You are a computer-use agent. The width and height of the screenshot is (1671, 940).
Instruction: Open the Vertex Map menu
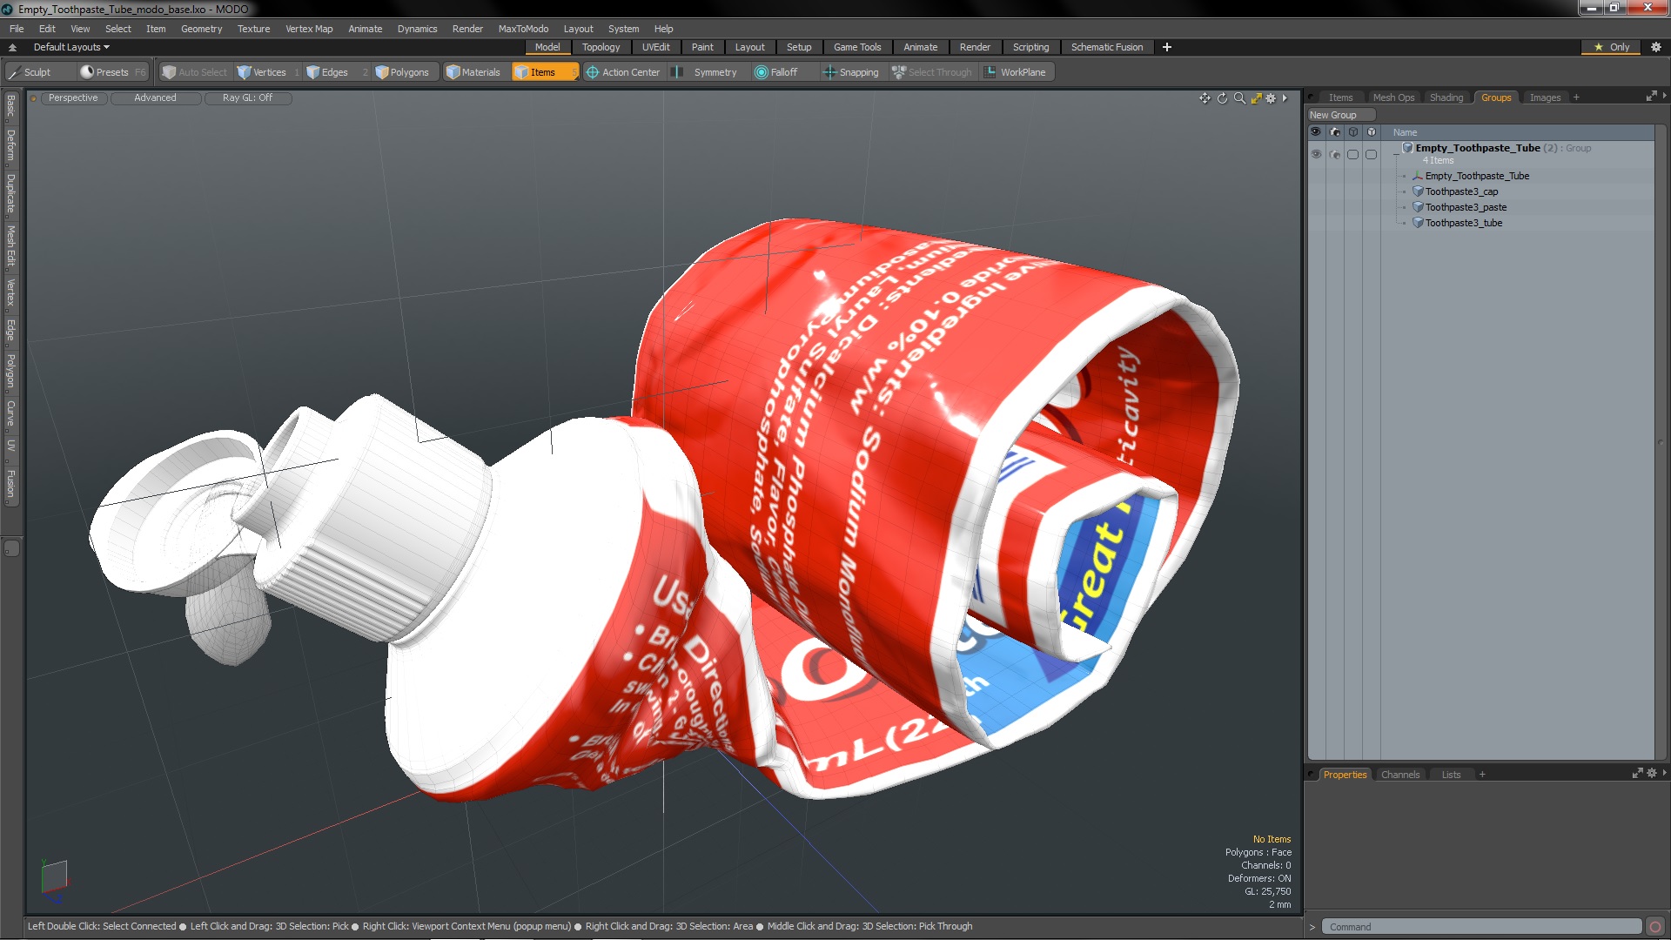tap(309, 29)
